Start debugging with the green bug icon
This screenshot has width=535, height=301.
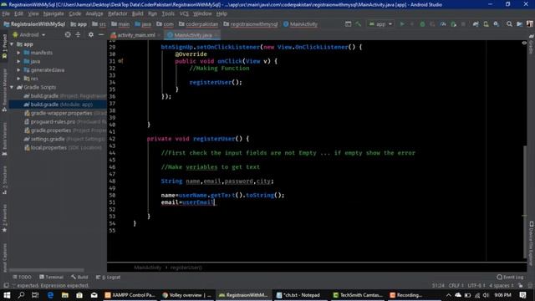pos(422,24)
